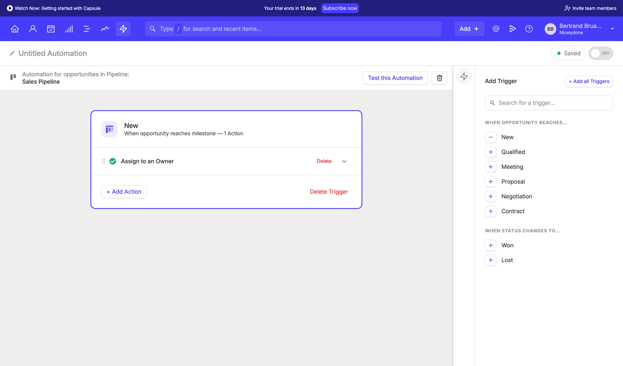The width and height of the screenshot is (623, 366).
Task: Open the Reports trend line icon
Action: click(x=105, y=29)
